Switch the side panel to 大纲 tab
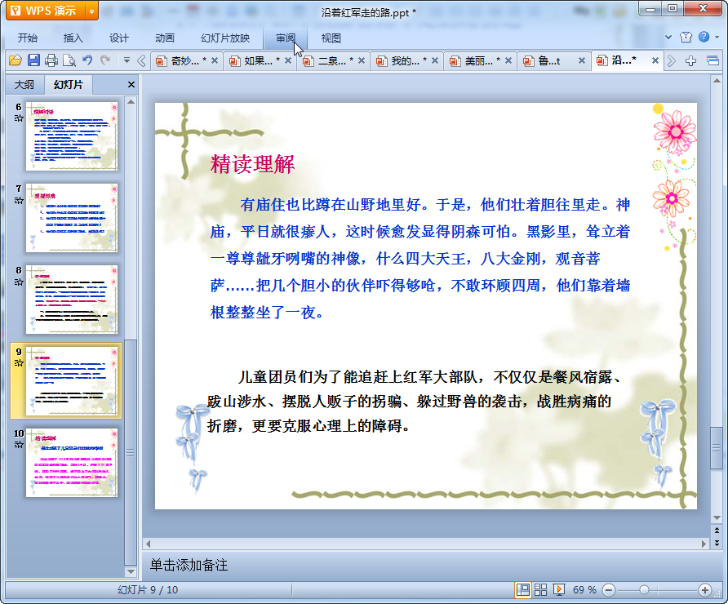The width and height of the screenshot is (728, 604). (24, 85)
